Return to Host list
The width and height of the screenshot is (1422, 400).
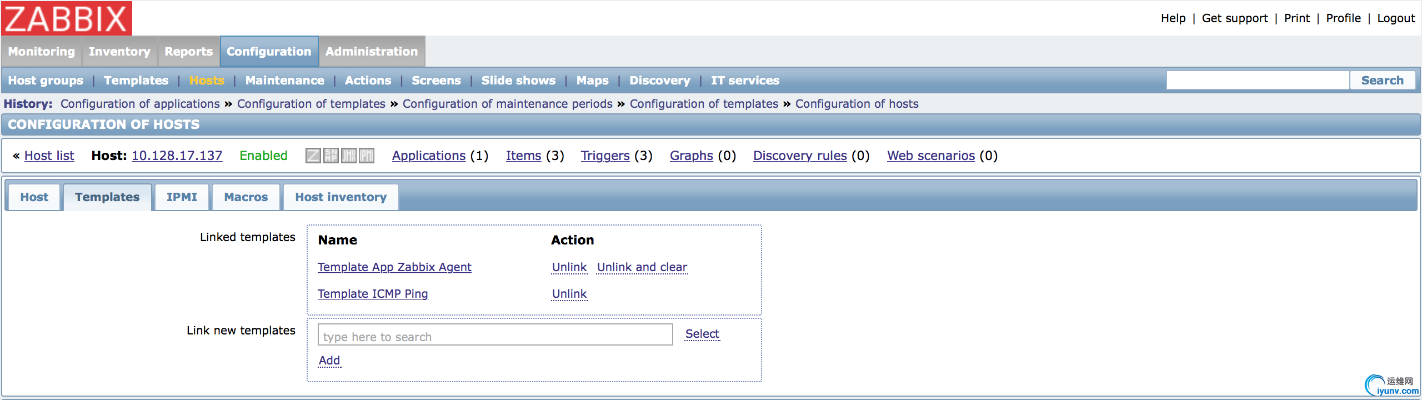pos(49,156)
